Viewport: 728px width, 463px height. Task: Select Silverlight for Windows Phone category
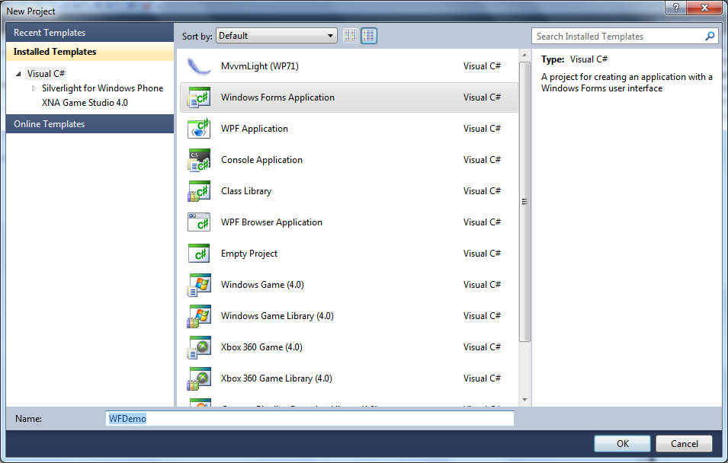tap(103, 88)
